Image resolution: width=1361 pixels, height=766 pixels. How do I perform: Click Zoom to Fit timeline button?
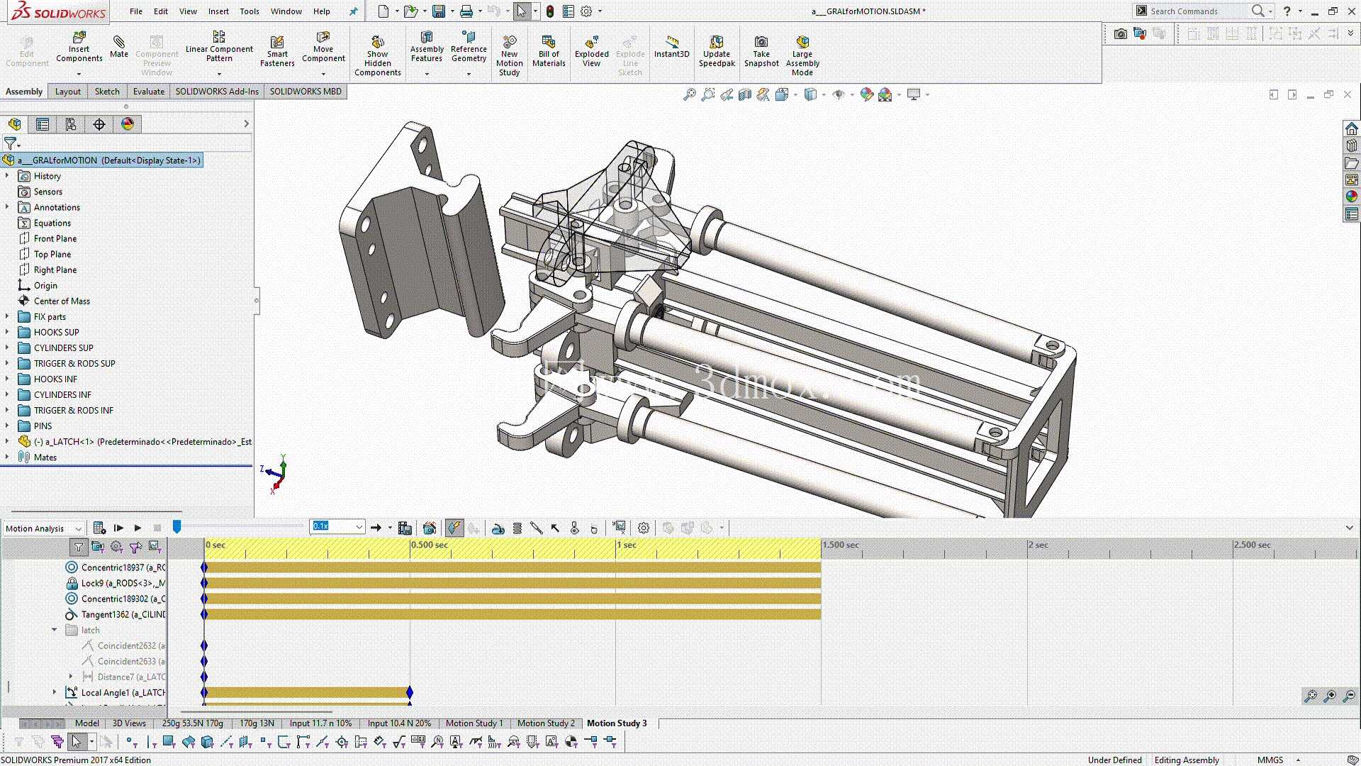click(x=1311, y=696)
